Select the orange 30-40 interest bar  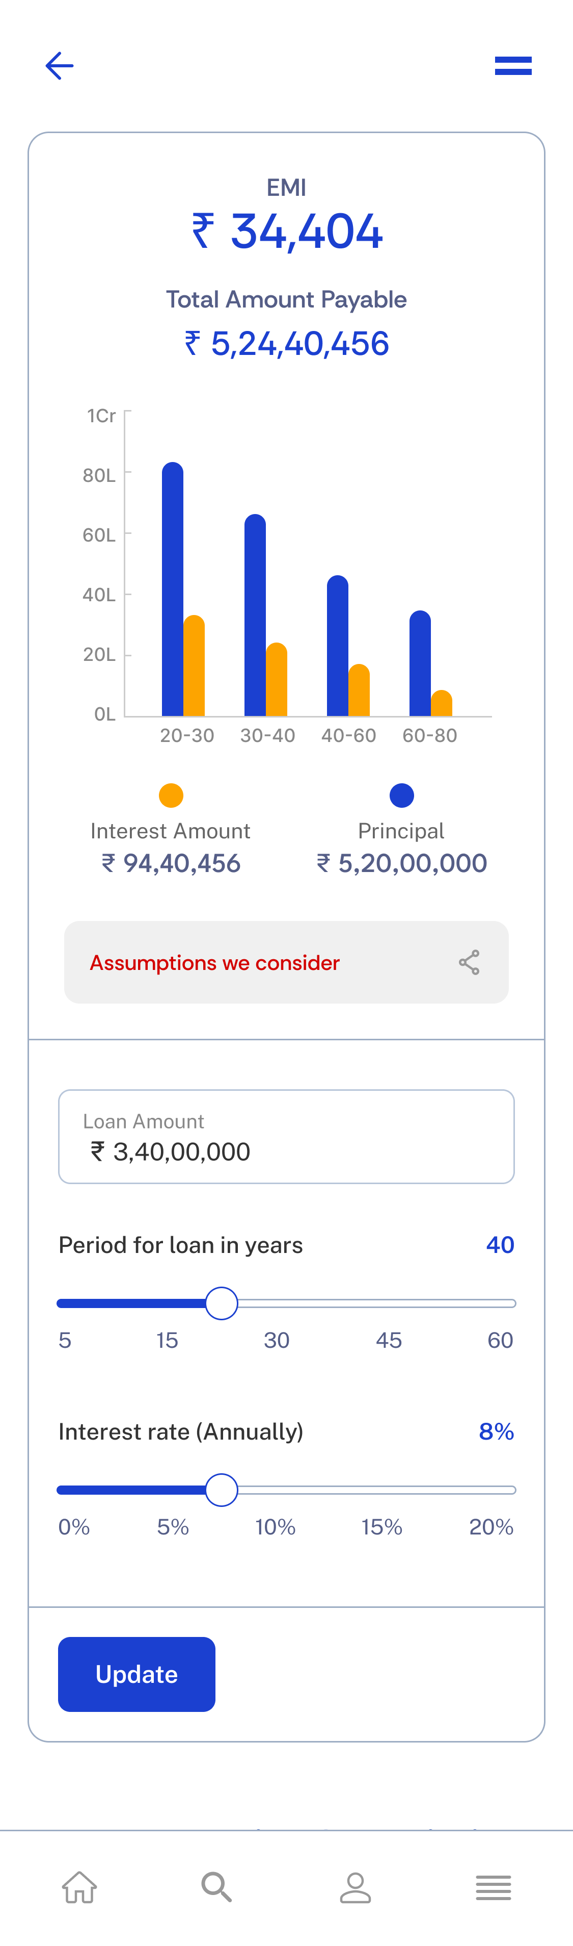click(277, 679)
